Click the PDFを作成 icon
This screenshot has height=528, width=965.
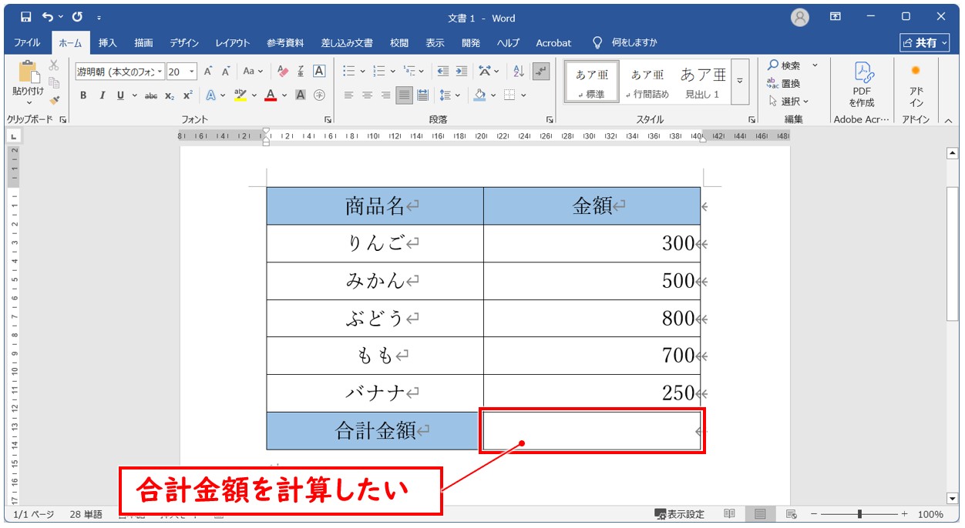(x=862, y=85)
